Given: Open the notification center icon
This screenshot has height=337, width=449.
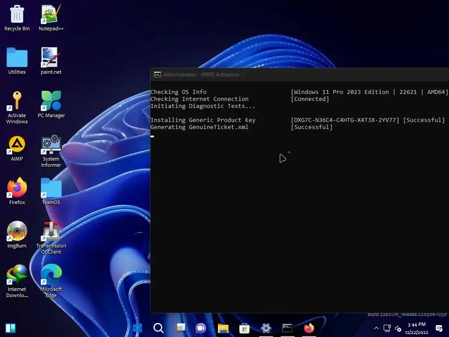Looking at the screenshot, I should pos(438,328).
